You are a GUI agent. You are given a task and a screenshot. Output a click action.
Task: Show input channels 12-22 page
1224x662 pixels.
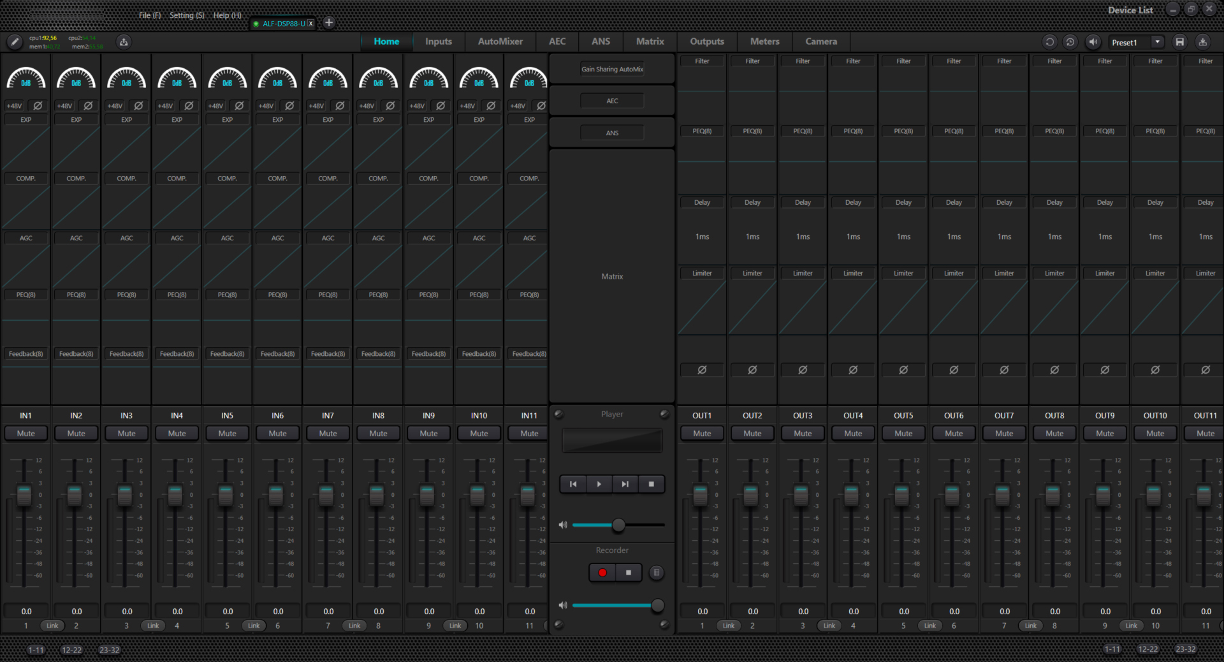71,650
